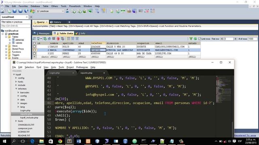Click the blue double-arrow Execute All Queries icon
This screenshot has height=145, width=259.
pos(21,11)
